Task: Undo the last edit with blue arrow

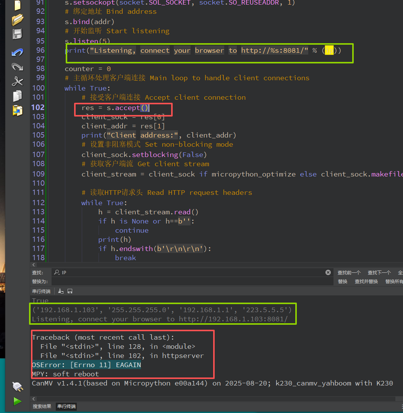Action: 18,52
